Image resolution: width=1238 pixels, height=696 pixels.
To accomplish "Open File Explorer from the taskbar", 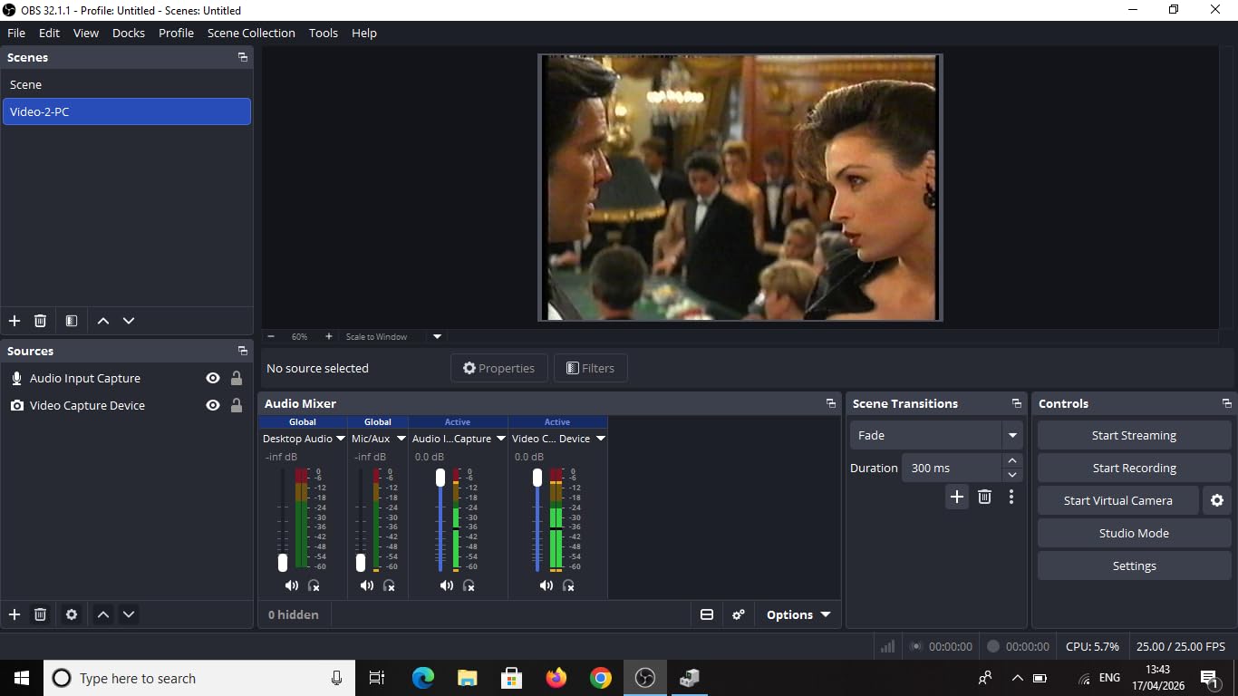I will click(x=467, y=678).
